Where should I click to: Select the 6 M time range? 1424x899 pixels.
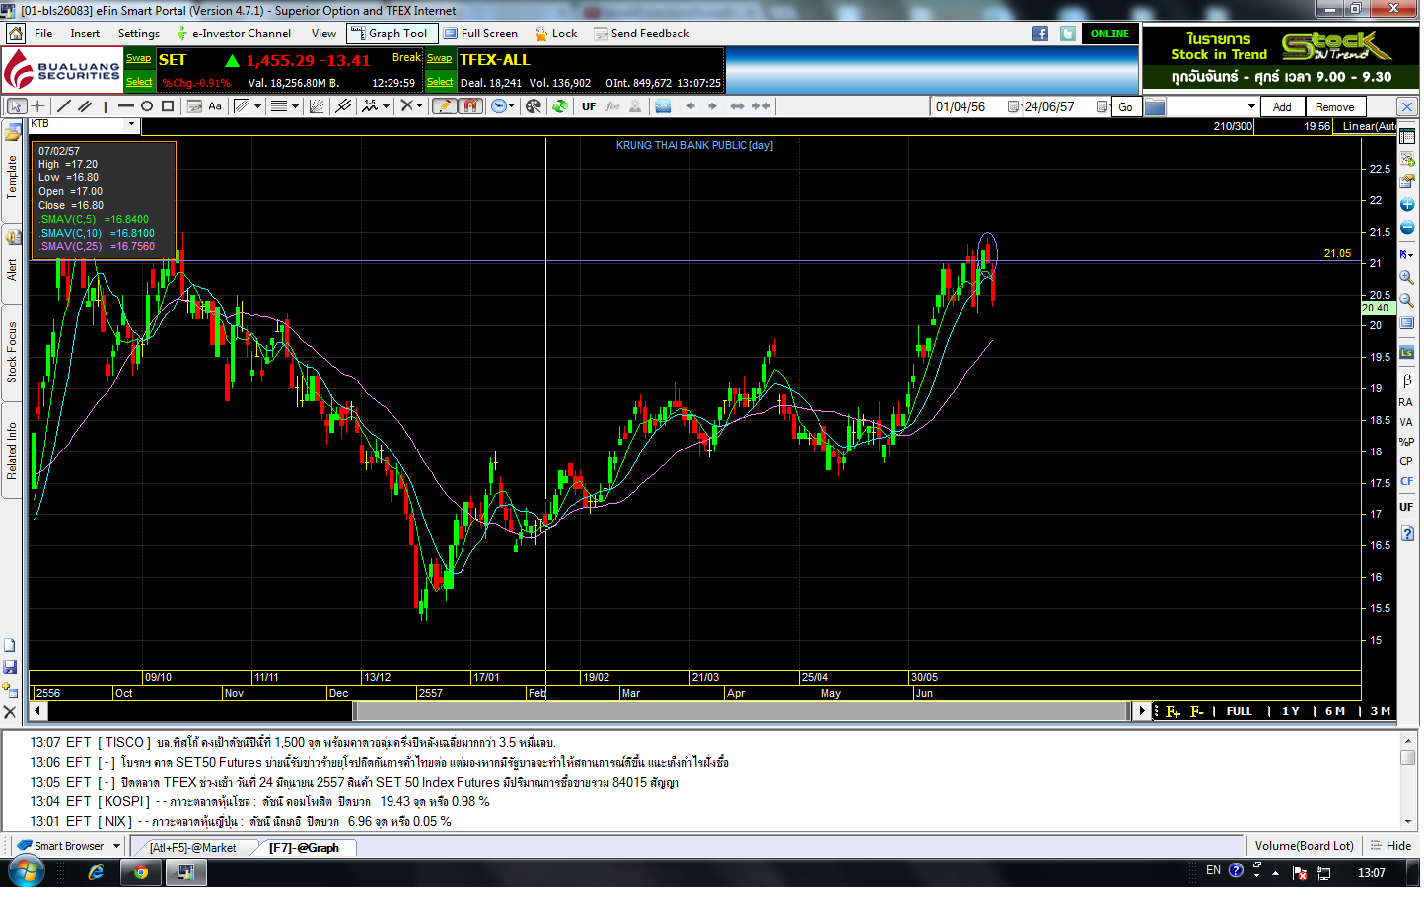tap(1337, 713)
